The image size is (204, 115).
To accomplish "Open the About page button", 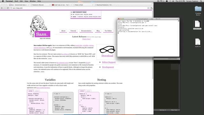I will [63, 31].
